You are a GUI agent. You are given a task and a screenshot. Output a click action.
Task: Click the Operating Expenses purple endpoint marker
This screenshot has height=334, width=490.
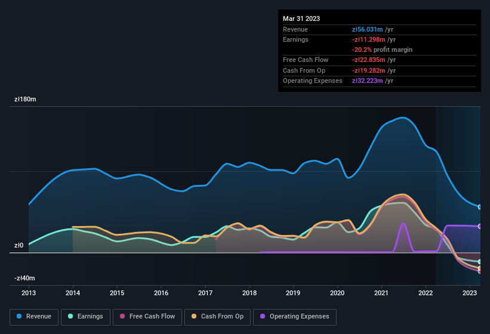(480, 226)
